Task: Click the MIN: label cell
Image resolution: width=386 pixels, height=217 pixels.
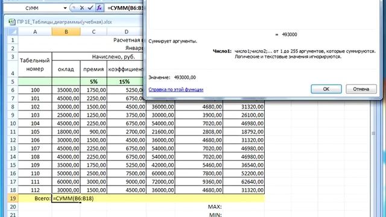Action: pyautogui.click(x=199, y=215)
